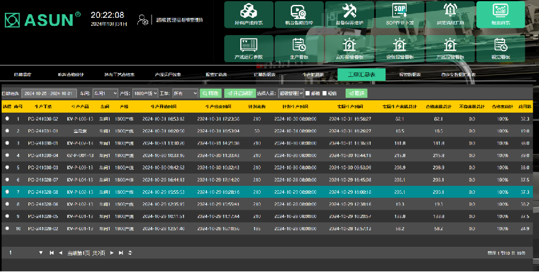Click the 当前第1页 共2页 page indicator
This screenshot has height=272, width=539.
pos(86,253)
